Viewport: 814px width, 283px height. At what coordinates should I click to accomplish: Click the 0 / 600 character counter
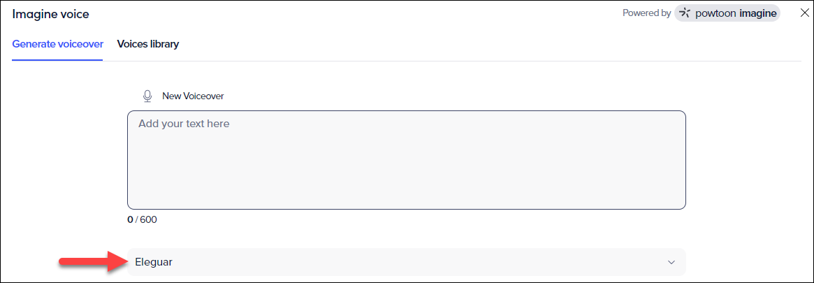[143, 219]
